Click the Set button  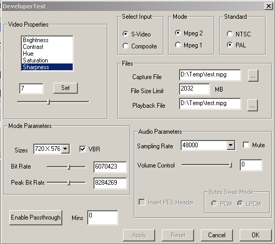(x=65, y=88)
